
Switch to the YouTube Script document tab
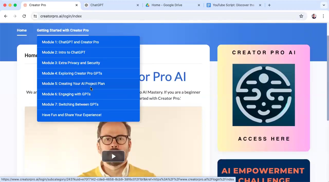[x=234, y=5]
